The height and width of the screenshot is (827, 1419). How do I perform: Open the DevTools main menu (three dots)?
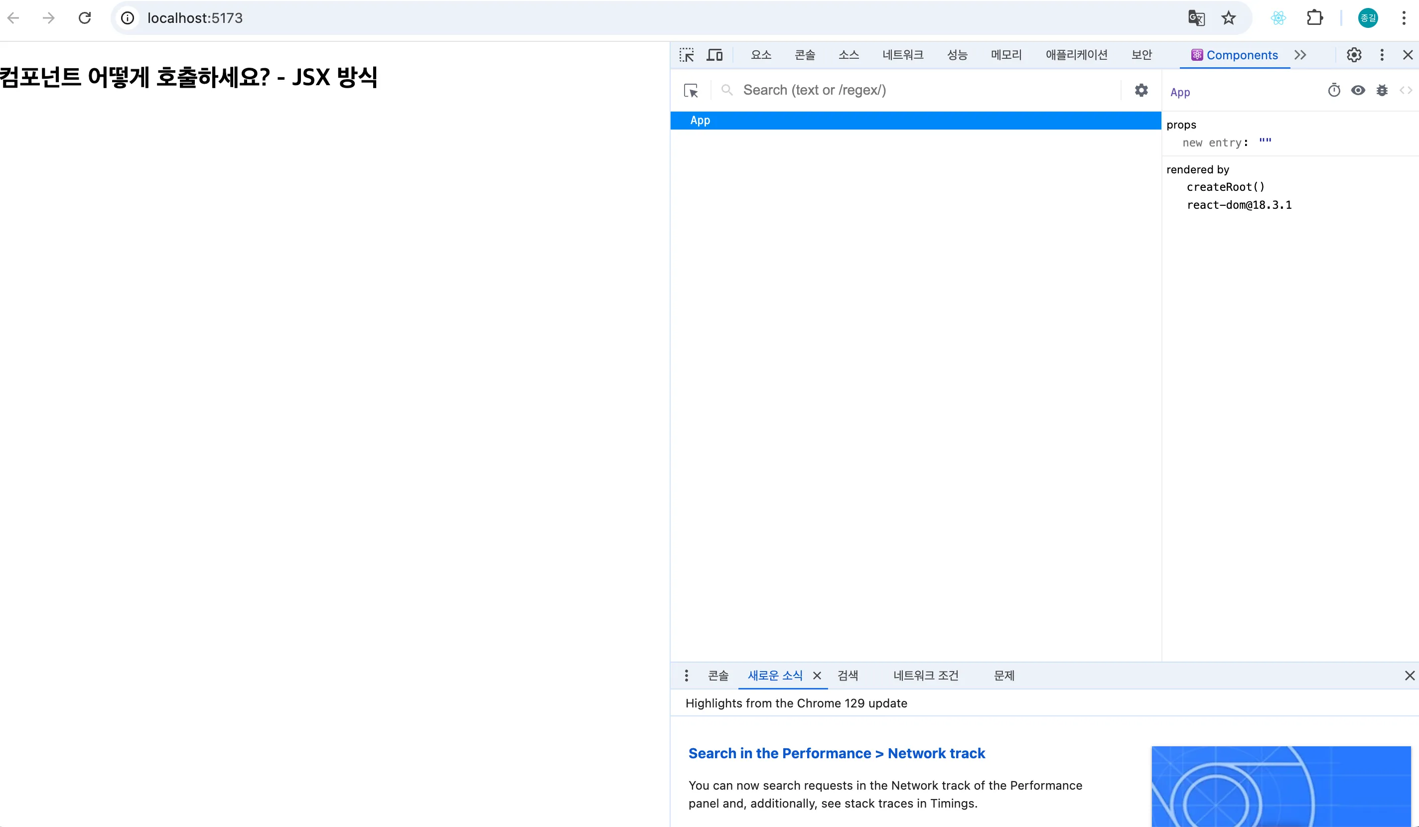1382,55
